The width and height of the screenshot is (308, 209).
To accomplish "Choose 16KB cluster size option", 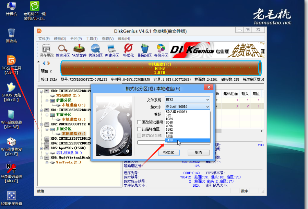I will click(x=187, y=133).
